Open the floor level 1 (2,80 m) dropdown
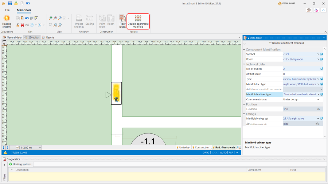The width and height of the screenshot is (328, 184). coord(39,148)
